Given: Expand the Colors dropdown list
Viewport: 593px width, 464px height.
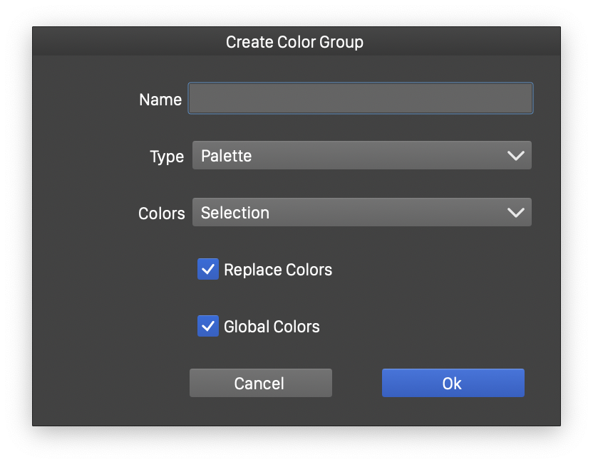Looking at the screenshot, I should [x=361, y=213].
